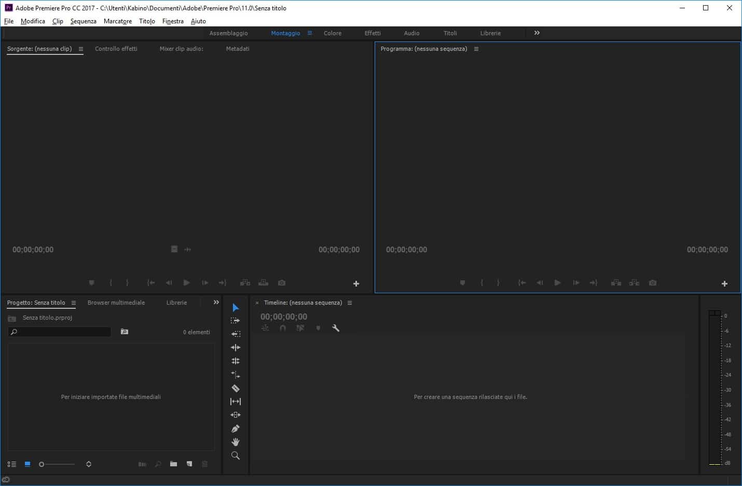Open the Finestra menu
Image resolution: width=742 pixels, height=486 pixels.
173,21
